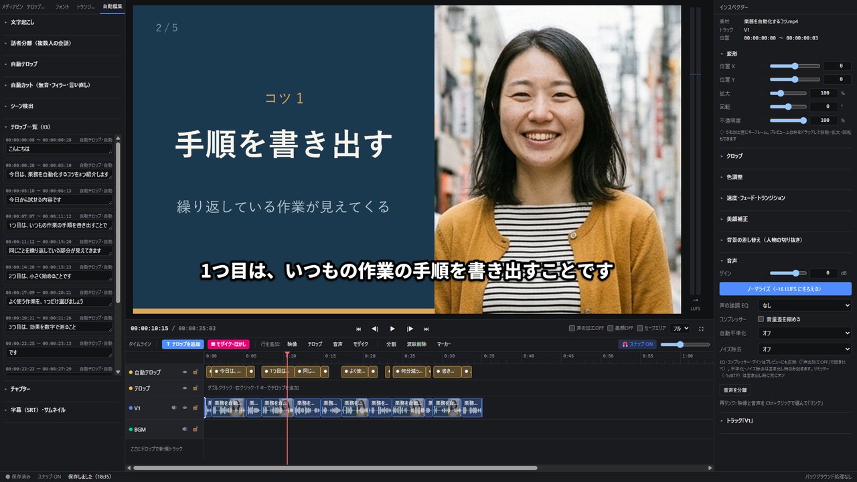
Task: Toggle the スナップ ON magnet button
Action: point(637,344)
